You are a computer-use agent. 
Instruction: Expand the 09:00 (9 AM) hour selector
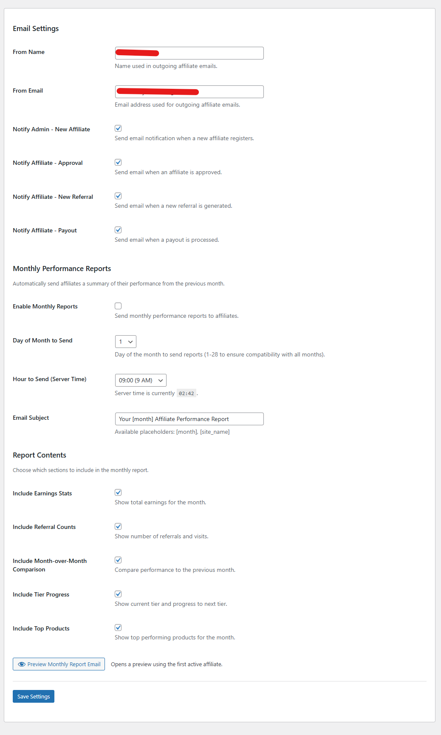pos(140,380)
